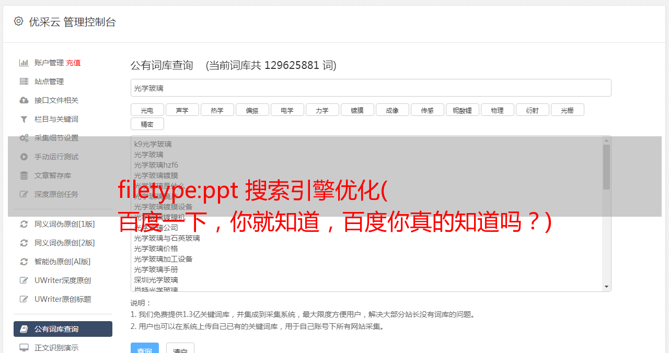Screen dimensions: 669x353
Task: Pick the 热学 tag
Action: (x=217, y=110)
